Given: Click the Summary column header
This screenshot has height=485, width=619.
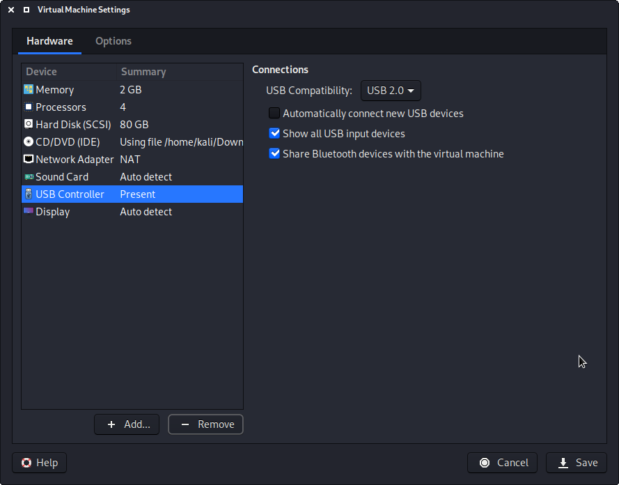Looking at the screenshot, I should 143,72.
